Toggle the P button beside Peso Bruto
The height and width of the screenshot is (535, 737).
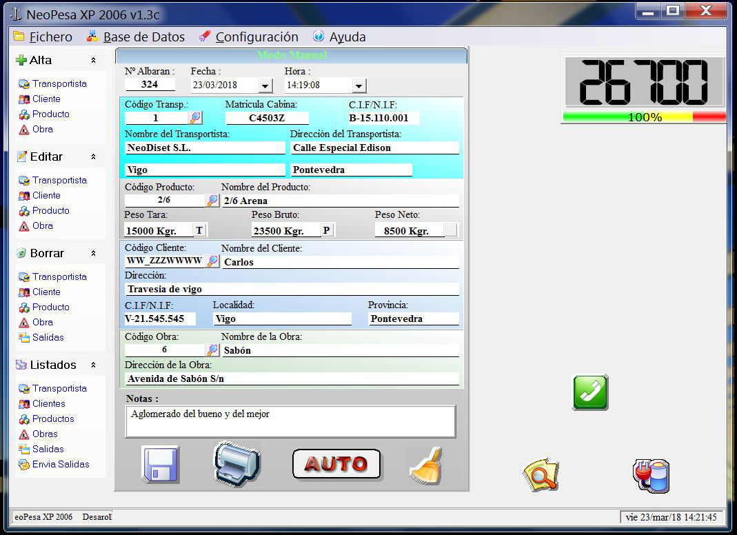[x=327, y=230]
